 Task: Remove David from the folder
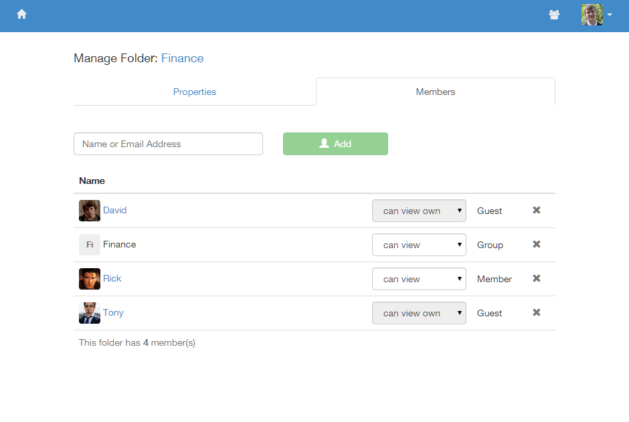point(536,210)
